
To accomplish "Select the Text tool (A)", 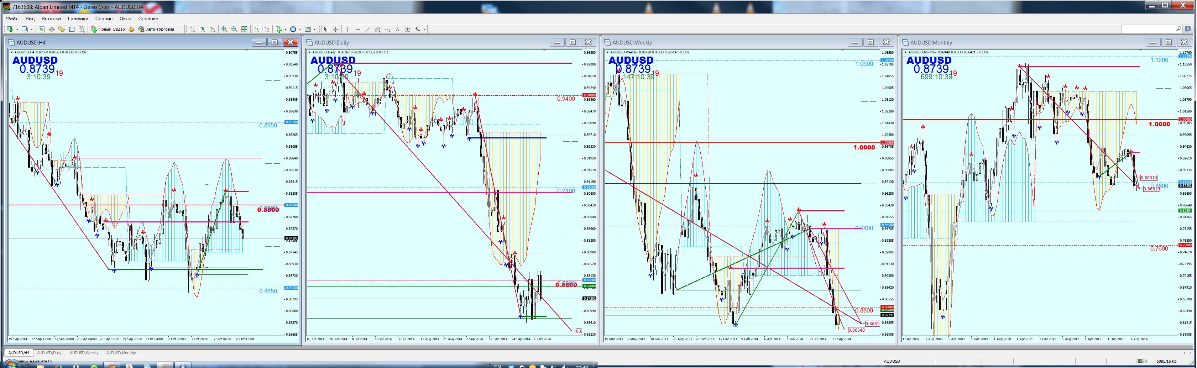I will tap(398, 29).
